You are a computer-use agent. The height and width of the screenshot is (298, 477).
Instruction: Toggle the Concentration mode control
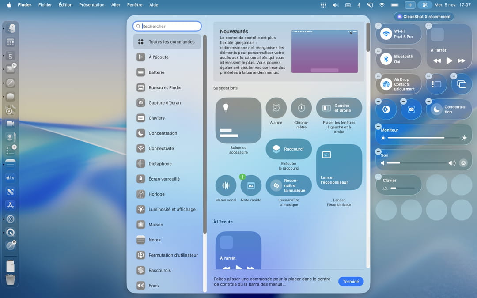(436, 109)
